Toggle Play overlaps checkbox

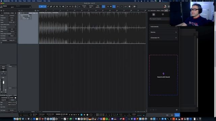coord(15,27)
